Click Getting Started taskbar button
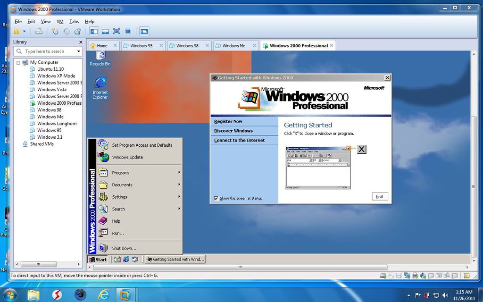Image resolution: width=483 pixels, height=302 pixels. 175,260
